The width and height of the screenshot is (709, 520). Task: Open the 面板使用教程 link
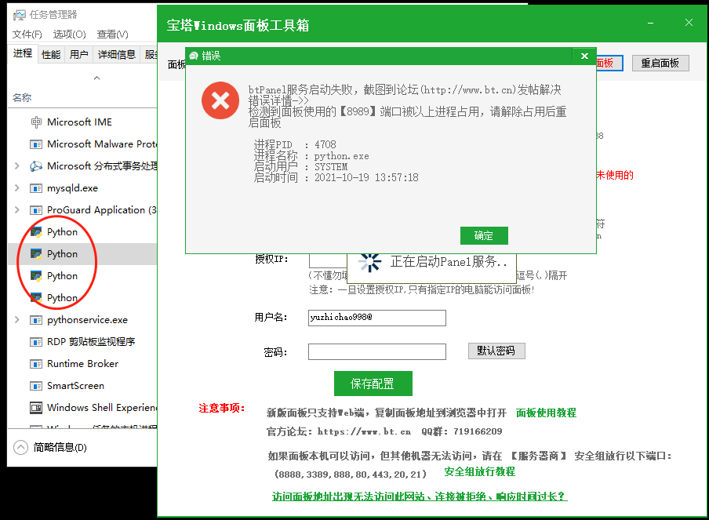(546, 413)
